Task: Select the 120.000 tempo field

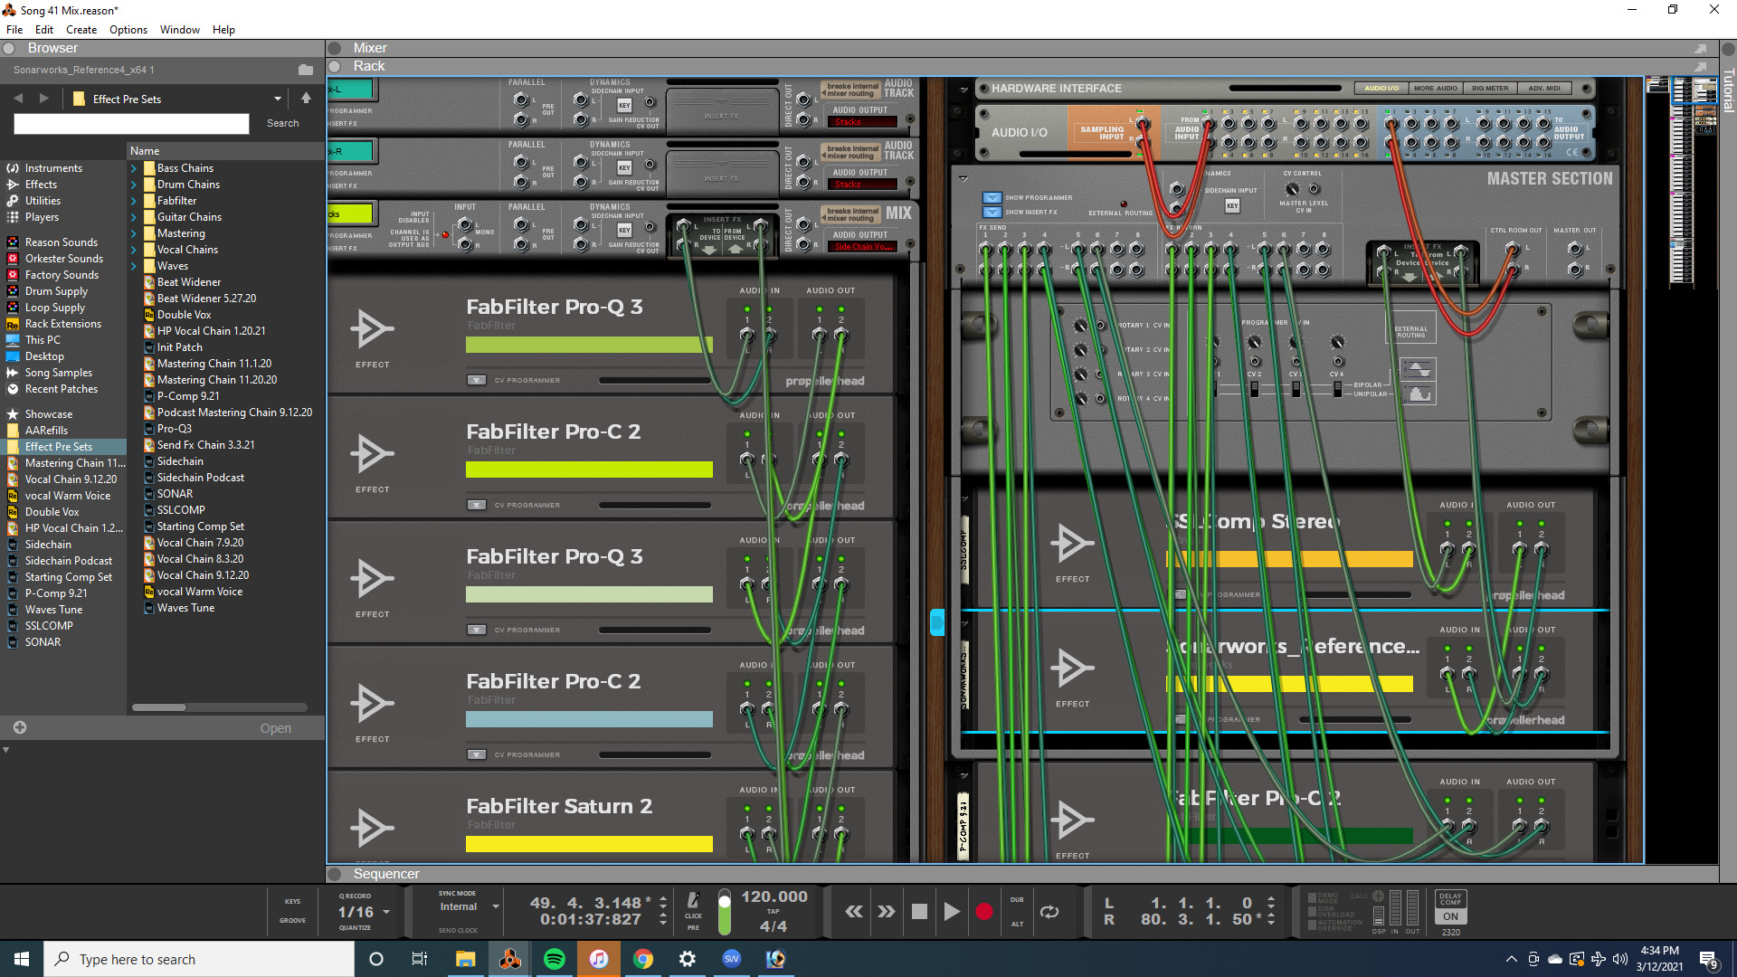Action: pyautogui.click(x=774, y=896)
